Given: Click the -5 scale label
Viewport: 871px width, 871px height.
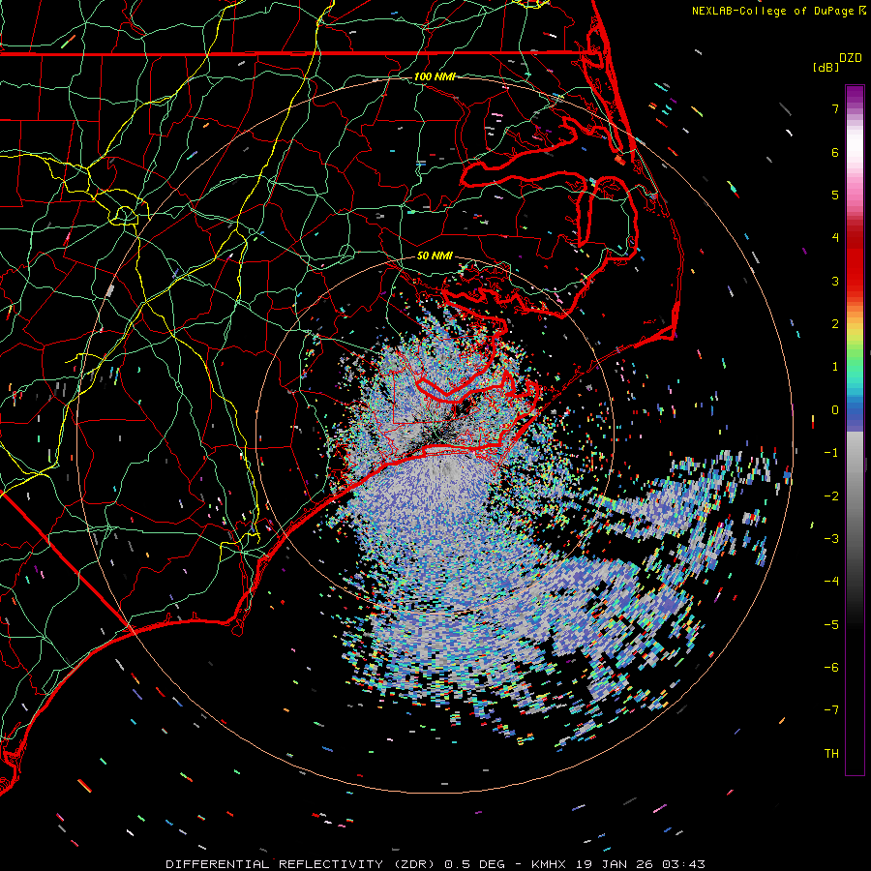Looking at the screenshot, I should click(831, 624).
